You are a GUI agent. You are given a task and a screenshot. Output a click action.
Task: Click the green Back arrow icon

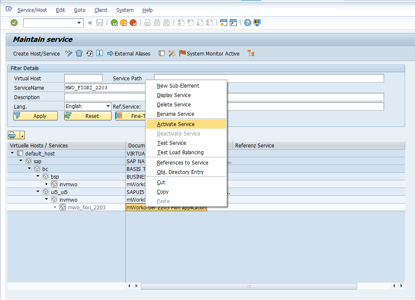[x=114, y=23]
